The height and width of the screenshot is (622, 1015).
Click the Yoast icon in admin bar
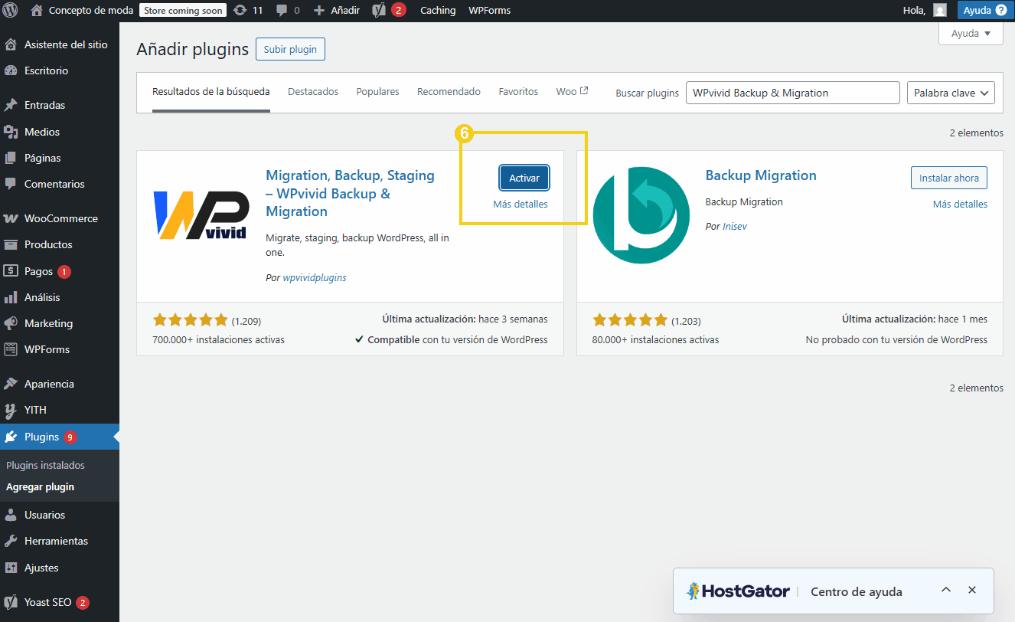click(x=379, y=11)
